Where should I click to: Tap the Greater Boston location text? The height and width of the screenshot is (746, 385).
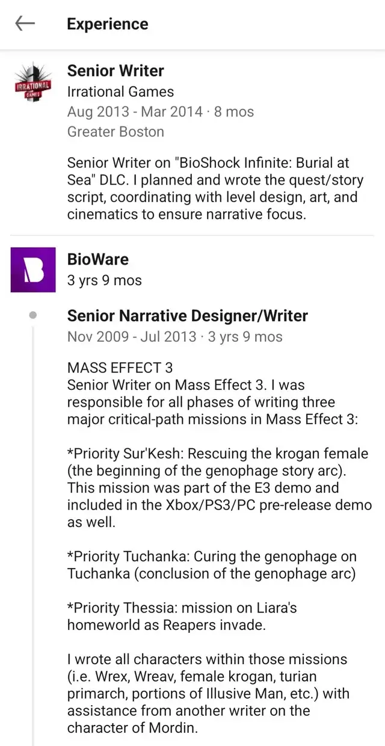(x=115, y=132)
